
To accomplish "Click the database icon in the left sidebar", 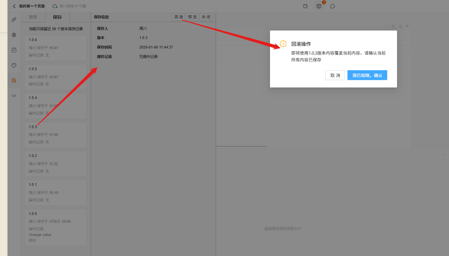I will pyautogui.click(x=14, y=50).
